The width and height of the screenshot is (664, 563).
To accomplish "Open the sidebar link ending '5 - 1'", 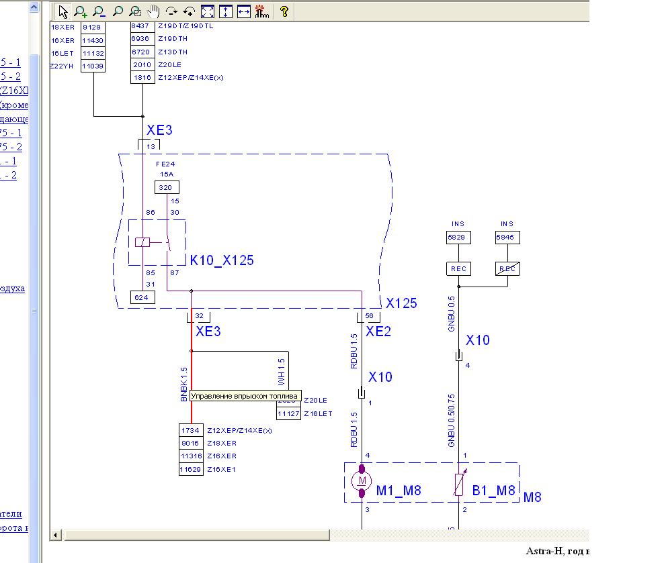I will tap(11, 62).
